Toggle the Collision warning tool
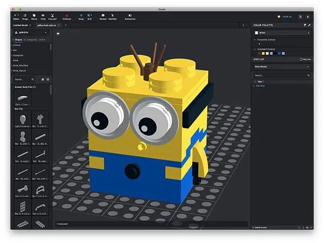This screenshot has height=243, width=324. click(x=67, y=17)
